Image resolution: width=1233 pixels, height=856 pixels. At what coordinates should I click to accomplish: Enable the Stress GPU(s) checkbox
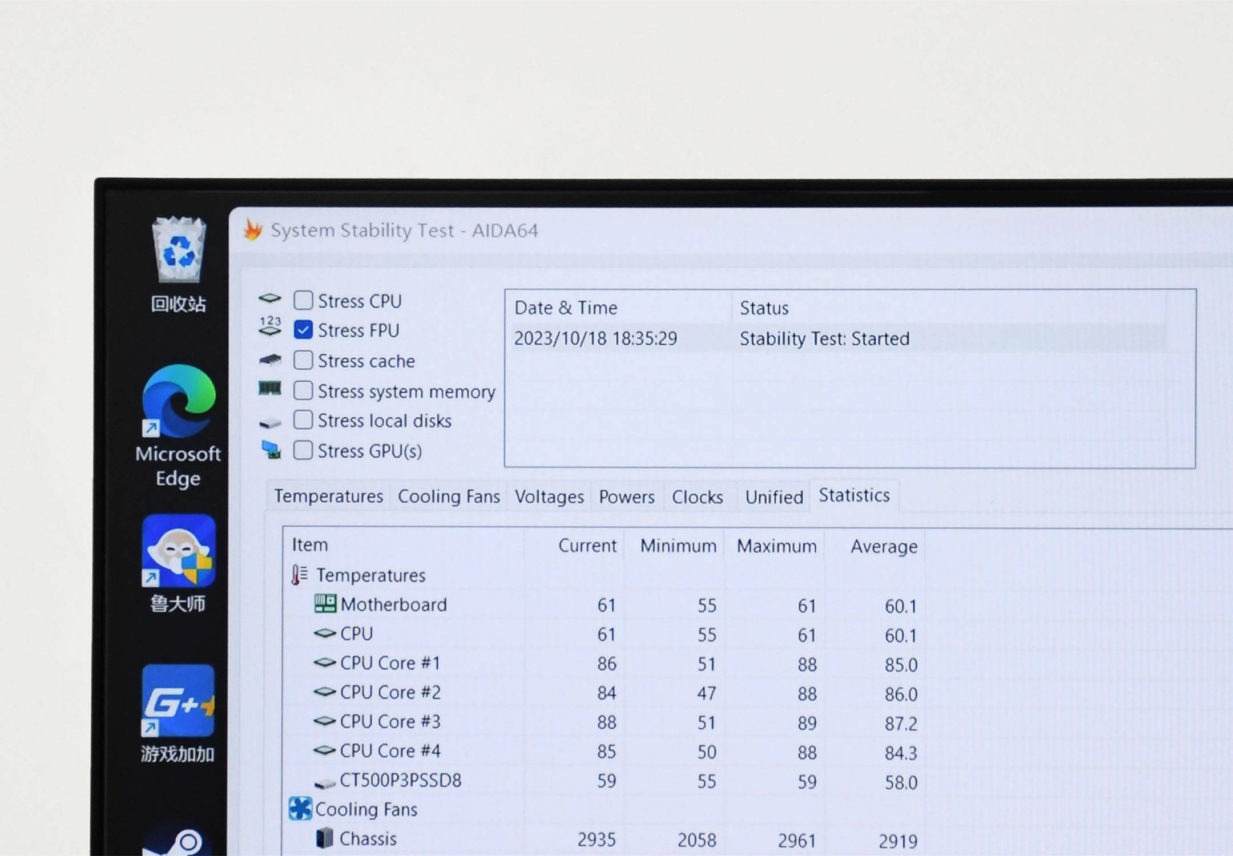pyautogui.click(x=303, y=450)
